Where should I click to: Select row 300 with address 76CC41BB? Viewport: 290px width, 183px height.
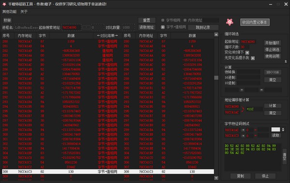pos(108,134)
